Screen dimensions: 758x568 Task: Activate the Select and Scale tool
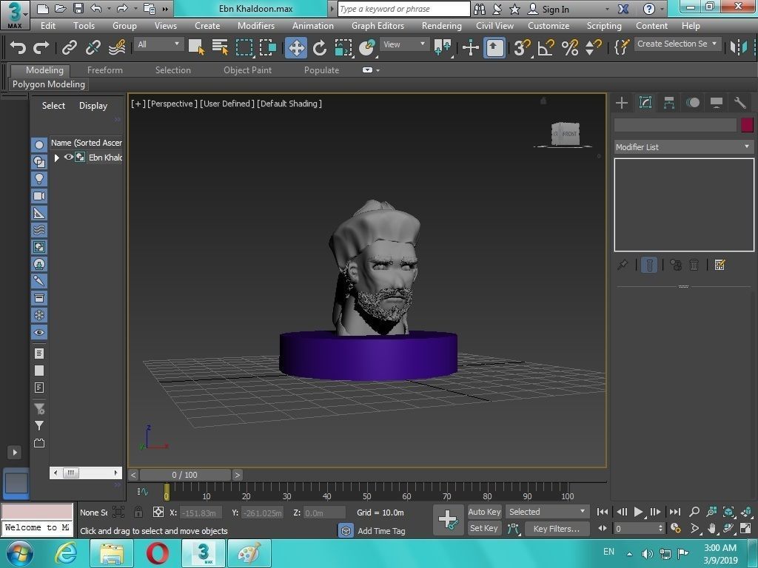(343, 47)
